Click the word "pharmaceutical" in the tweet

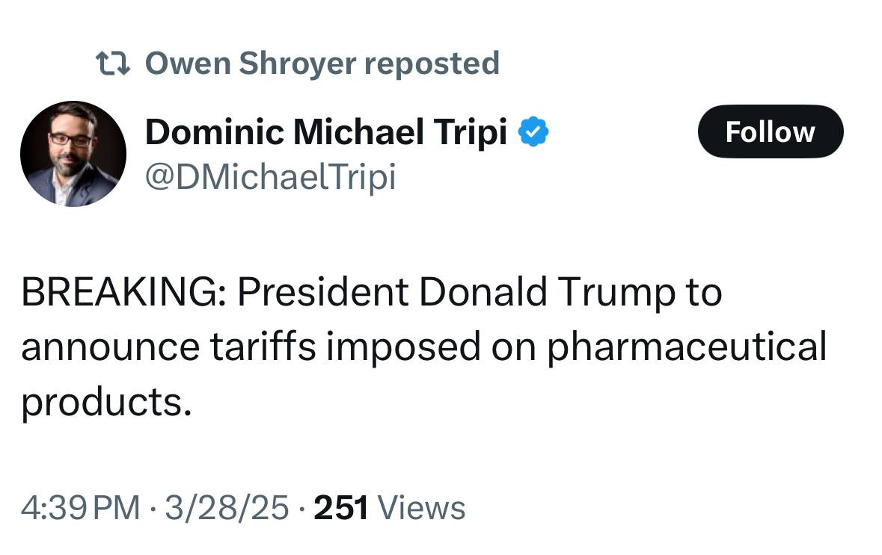[x=687, y=347]
